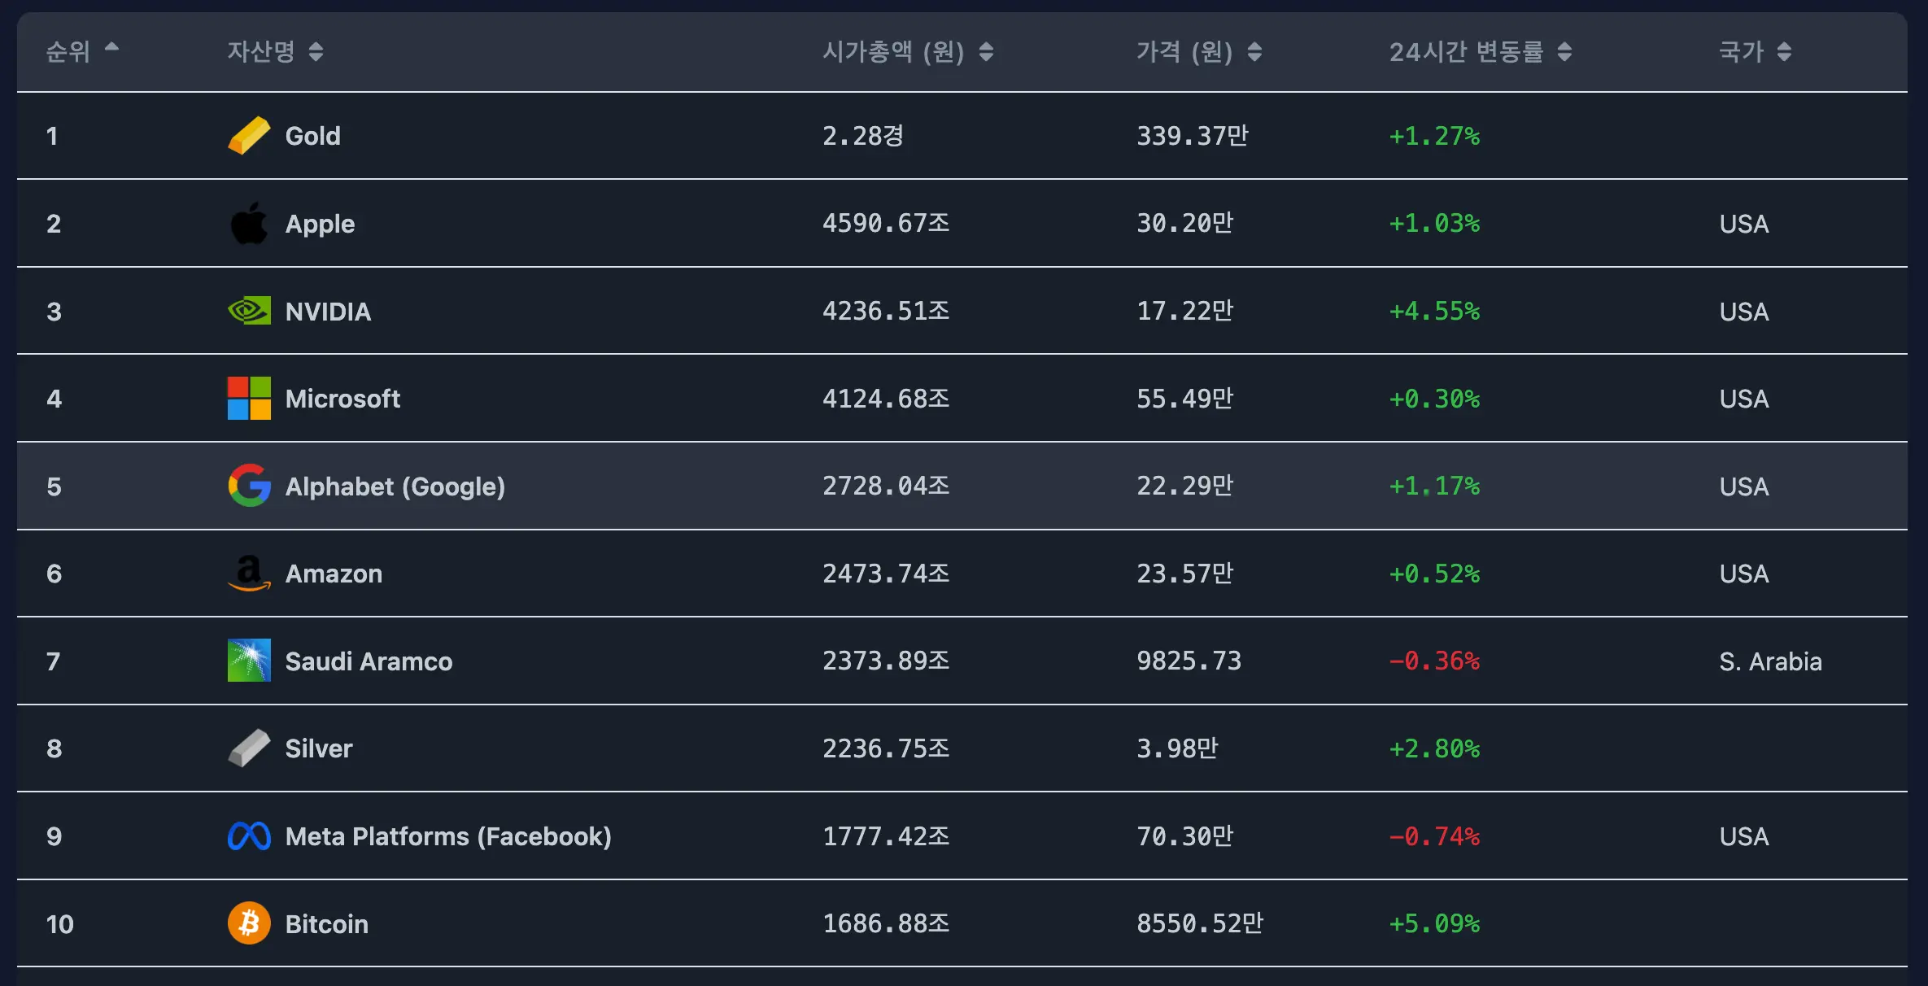
Task: Sort by 24시간 변동률 change column
Action: tap(1564, 52)
